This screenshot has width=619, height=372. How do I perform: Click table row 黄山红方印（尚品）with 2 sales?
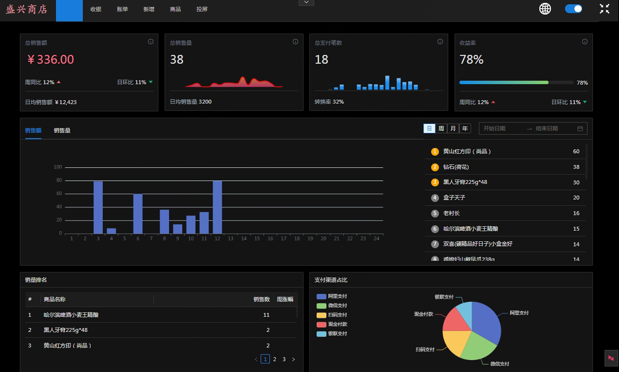[161, 345]
